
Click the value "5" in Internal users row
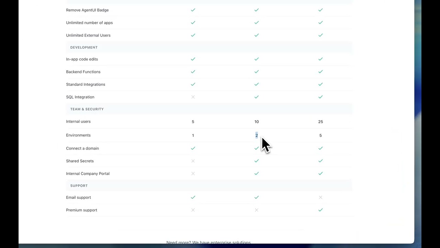(x=193, y=122)
